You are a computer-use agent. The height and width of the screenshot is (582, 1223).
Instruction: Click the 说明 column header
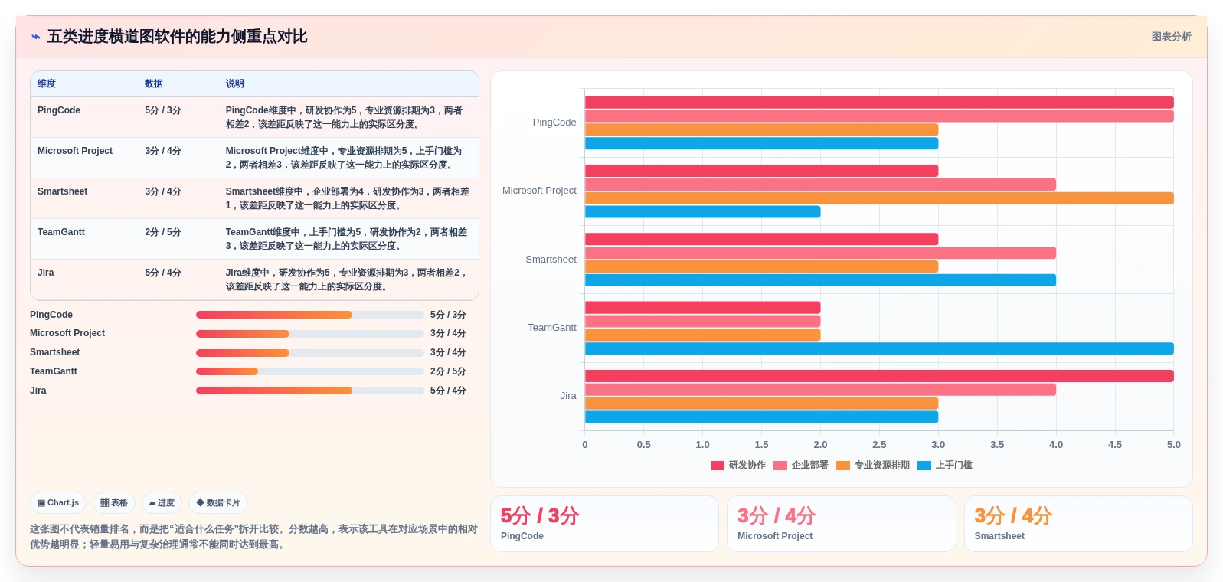pos(234,84)
